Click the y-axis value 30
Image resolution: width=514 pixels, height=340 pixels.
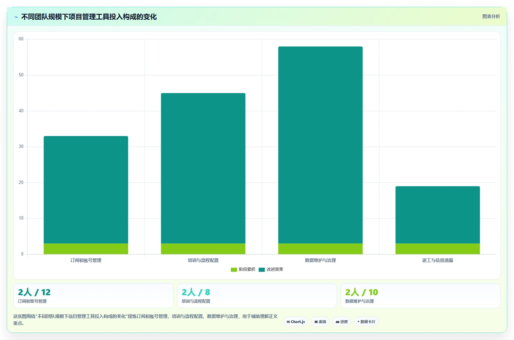pyautogui.click(x=21, y=147)
